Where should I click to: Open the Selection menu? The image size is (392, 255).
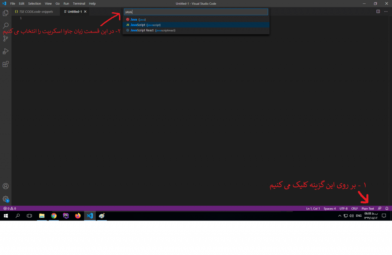(x=34, y=3)
